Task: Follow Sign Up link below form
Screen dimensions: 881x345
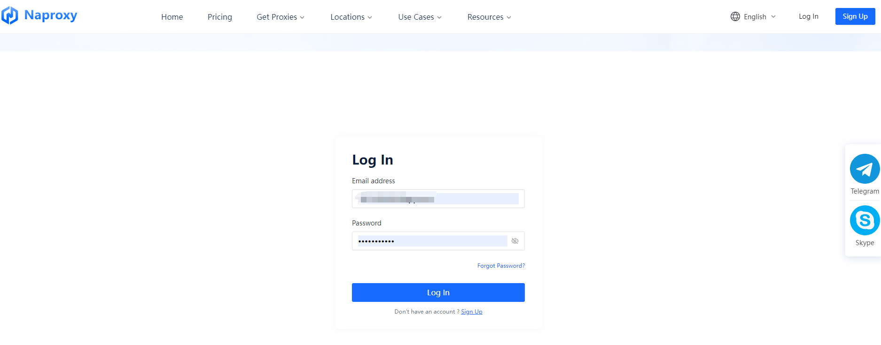Action: (471, 312)
